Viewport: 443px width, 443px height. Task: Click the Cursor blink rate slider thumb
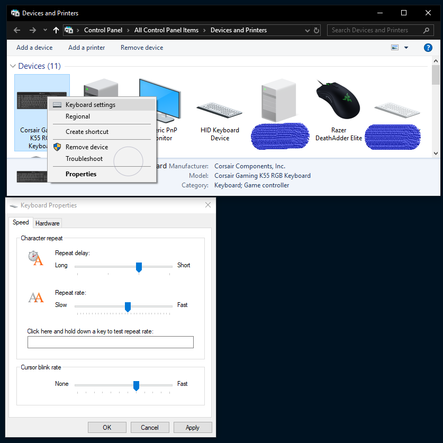[136, 386]
